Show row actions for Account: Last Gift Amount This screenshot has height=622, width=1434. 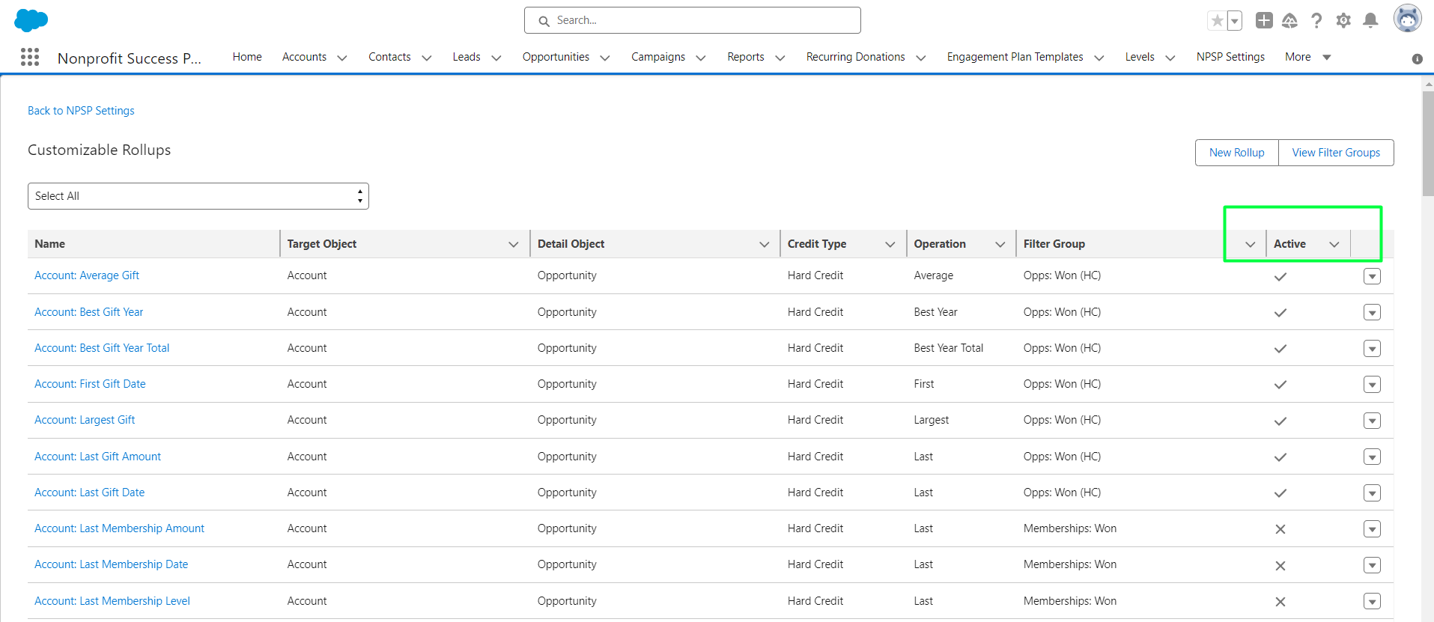(x=1372, y=457)
